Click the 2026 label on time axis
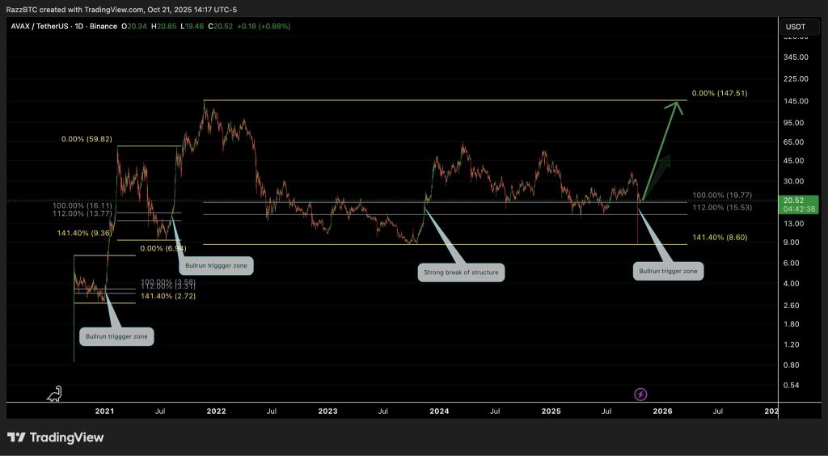The width and height of the screenshot is (828, 456). pos(662,412)
